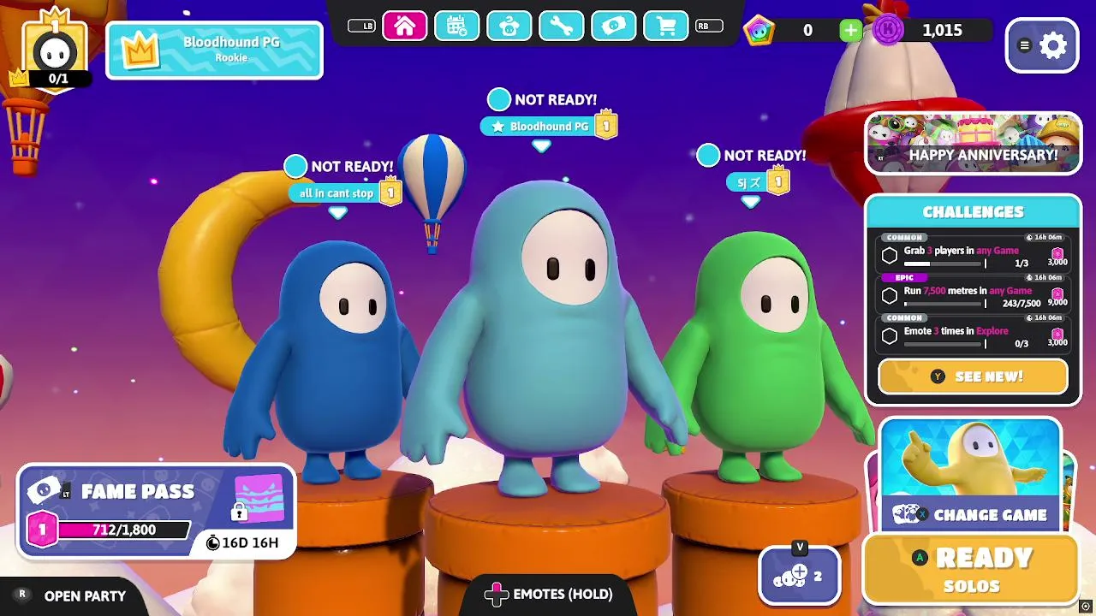Click the Show-Bucks currency gem icon
Viewport: 1096px width, 616px height.
(x=759, y=31)
